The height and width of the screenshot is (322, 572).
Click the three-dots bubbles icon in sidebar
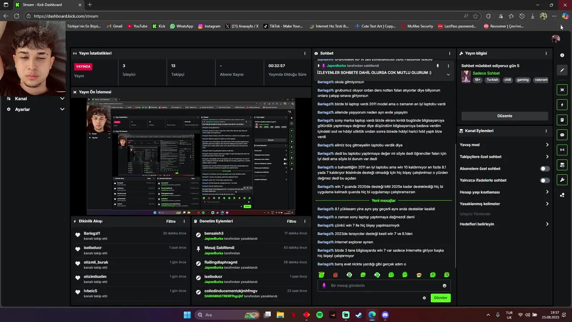pyautogui.click(x=562, y=195)
